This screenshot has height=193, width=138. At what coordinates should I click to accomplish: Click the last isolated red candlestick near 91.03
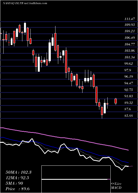click(116, 101)
